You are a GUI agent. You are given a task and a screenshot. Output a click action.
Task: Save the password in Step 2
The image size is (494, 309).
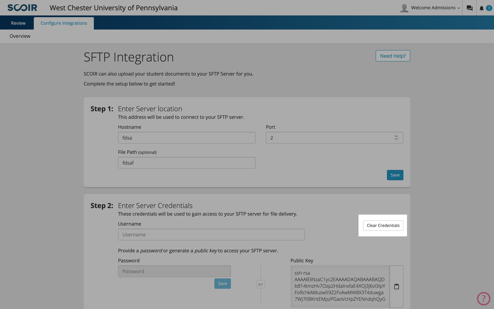[222, 284]
